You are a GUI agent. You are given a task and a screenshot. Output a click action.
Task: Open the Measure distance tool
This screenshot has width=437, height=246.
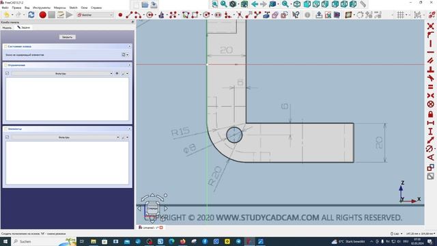(363, 4)
